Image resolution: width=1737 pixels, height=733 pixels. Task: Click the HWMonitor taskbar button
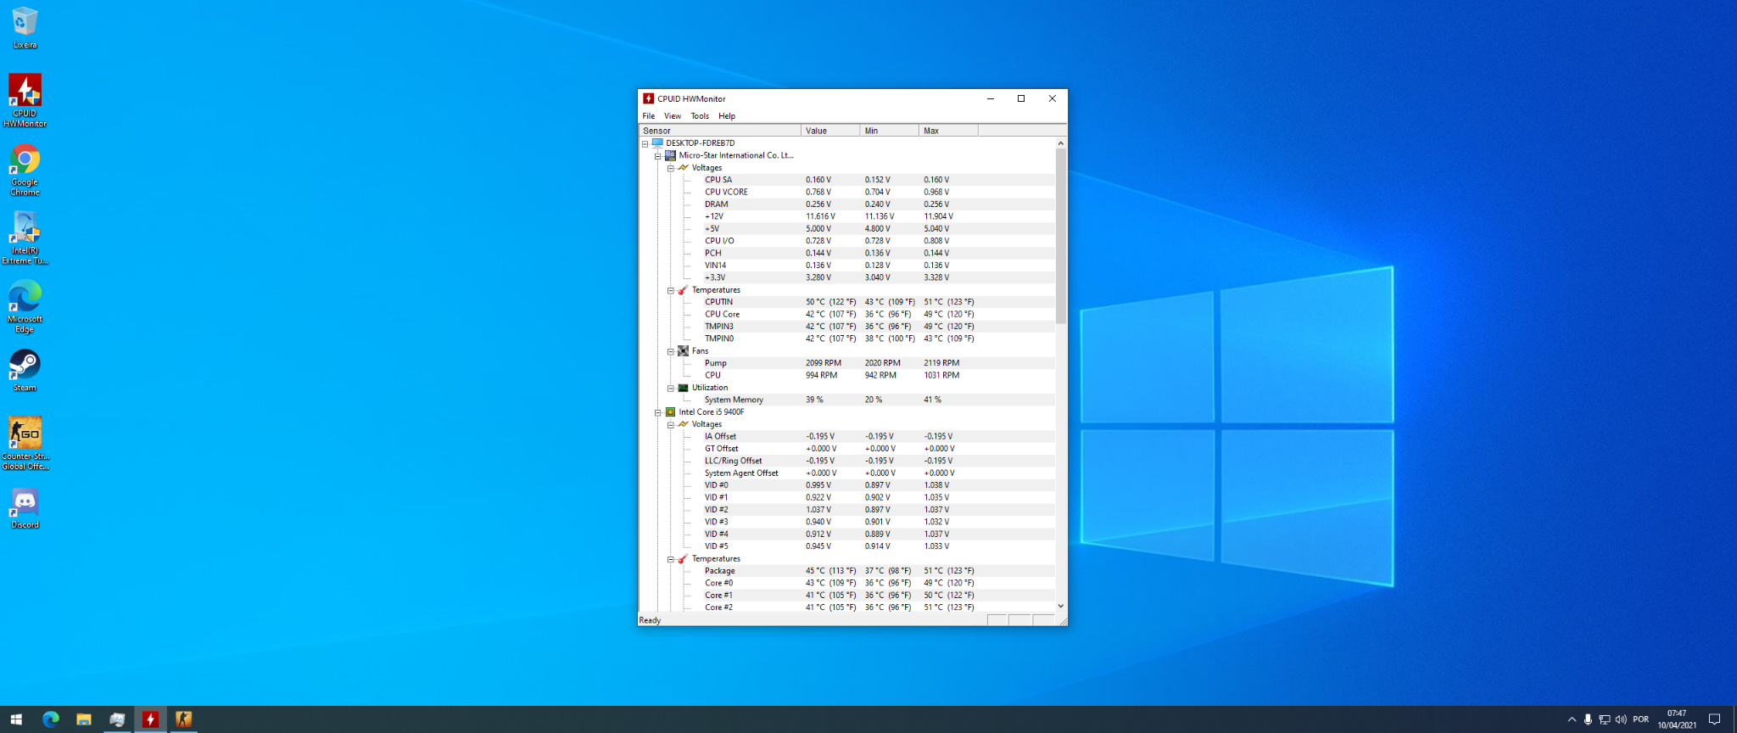150,719
